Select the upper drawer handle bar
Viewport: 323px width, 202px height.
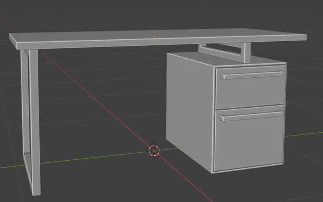coord(253,75)
